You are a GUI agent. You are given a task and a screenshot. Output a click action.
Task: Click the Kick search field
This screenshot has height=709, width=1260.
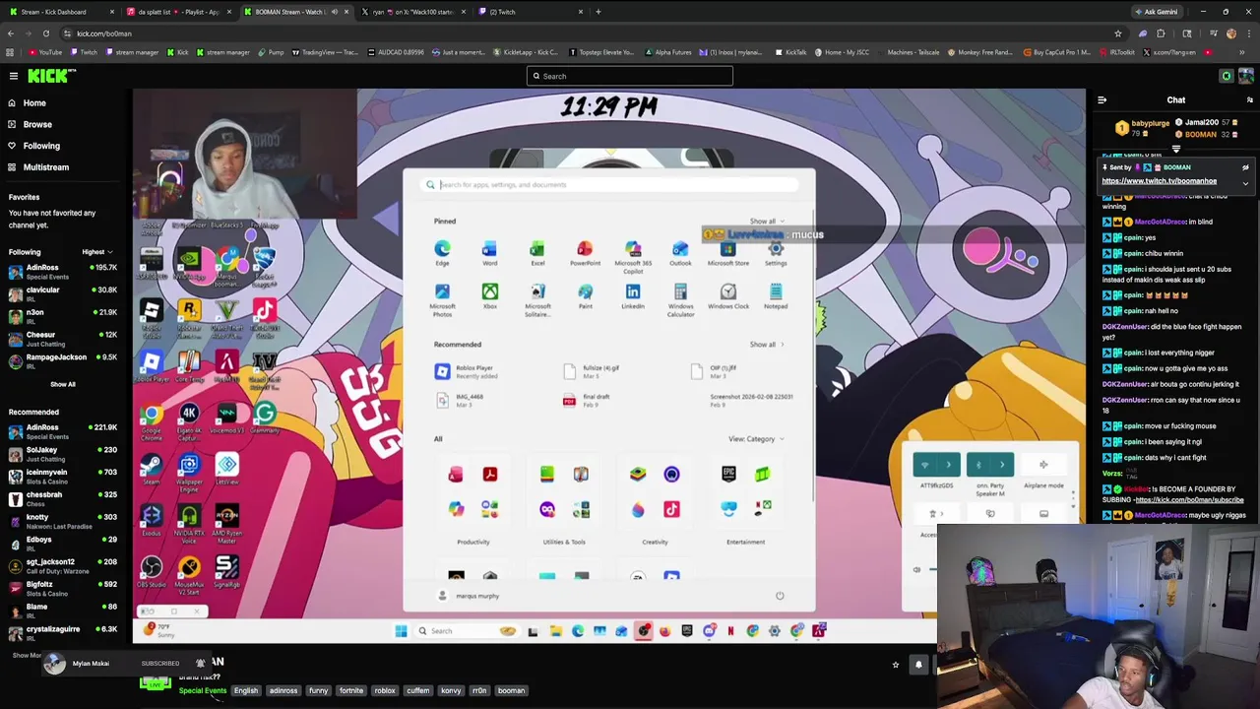[x=630, y=76]
